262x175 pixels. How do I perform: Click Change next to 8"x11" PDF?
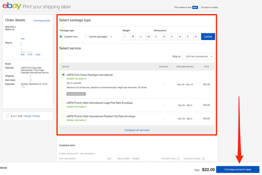27,116
